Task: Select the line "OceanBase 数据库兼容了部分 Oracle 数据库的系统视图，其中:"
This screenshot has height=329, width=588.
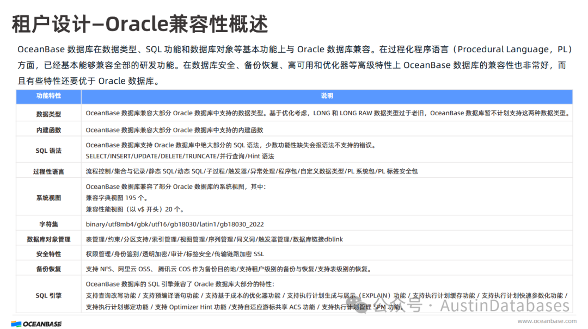Action: pos(176,187)
